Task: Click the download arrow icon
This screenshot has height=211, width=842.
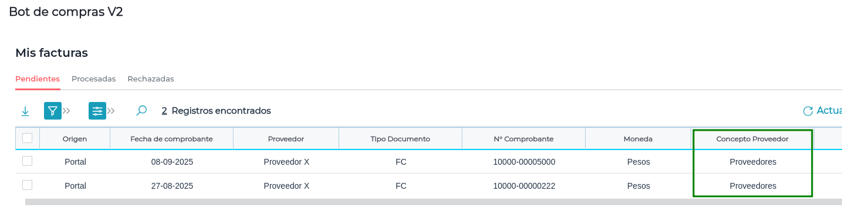Action: [x=25, y=111]
